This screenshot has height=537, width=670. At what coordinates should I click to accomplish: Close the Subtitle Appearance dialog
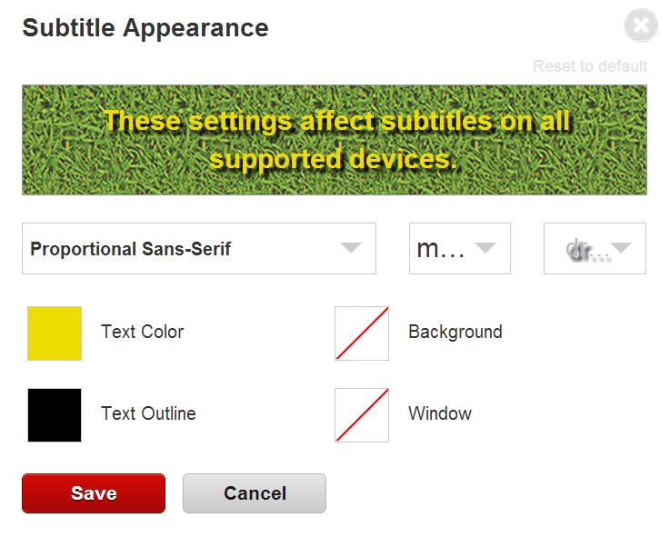pyautogui.click(x=641, y=26)
